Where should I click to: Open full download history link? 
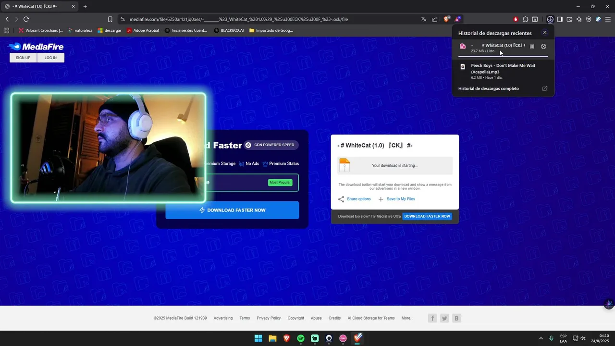(x=489, y=88)
